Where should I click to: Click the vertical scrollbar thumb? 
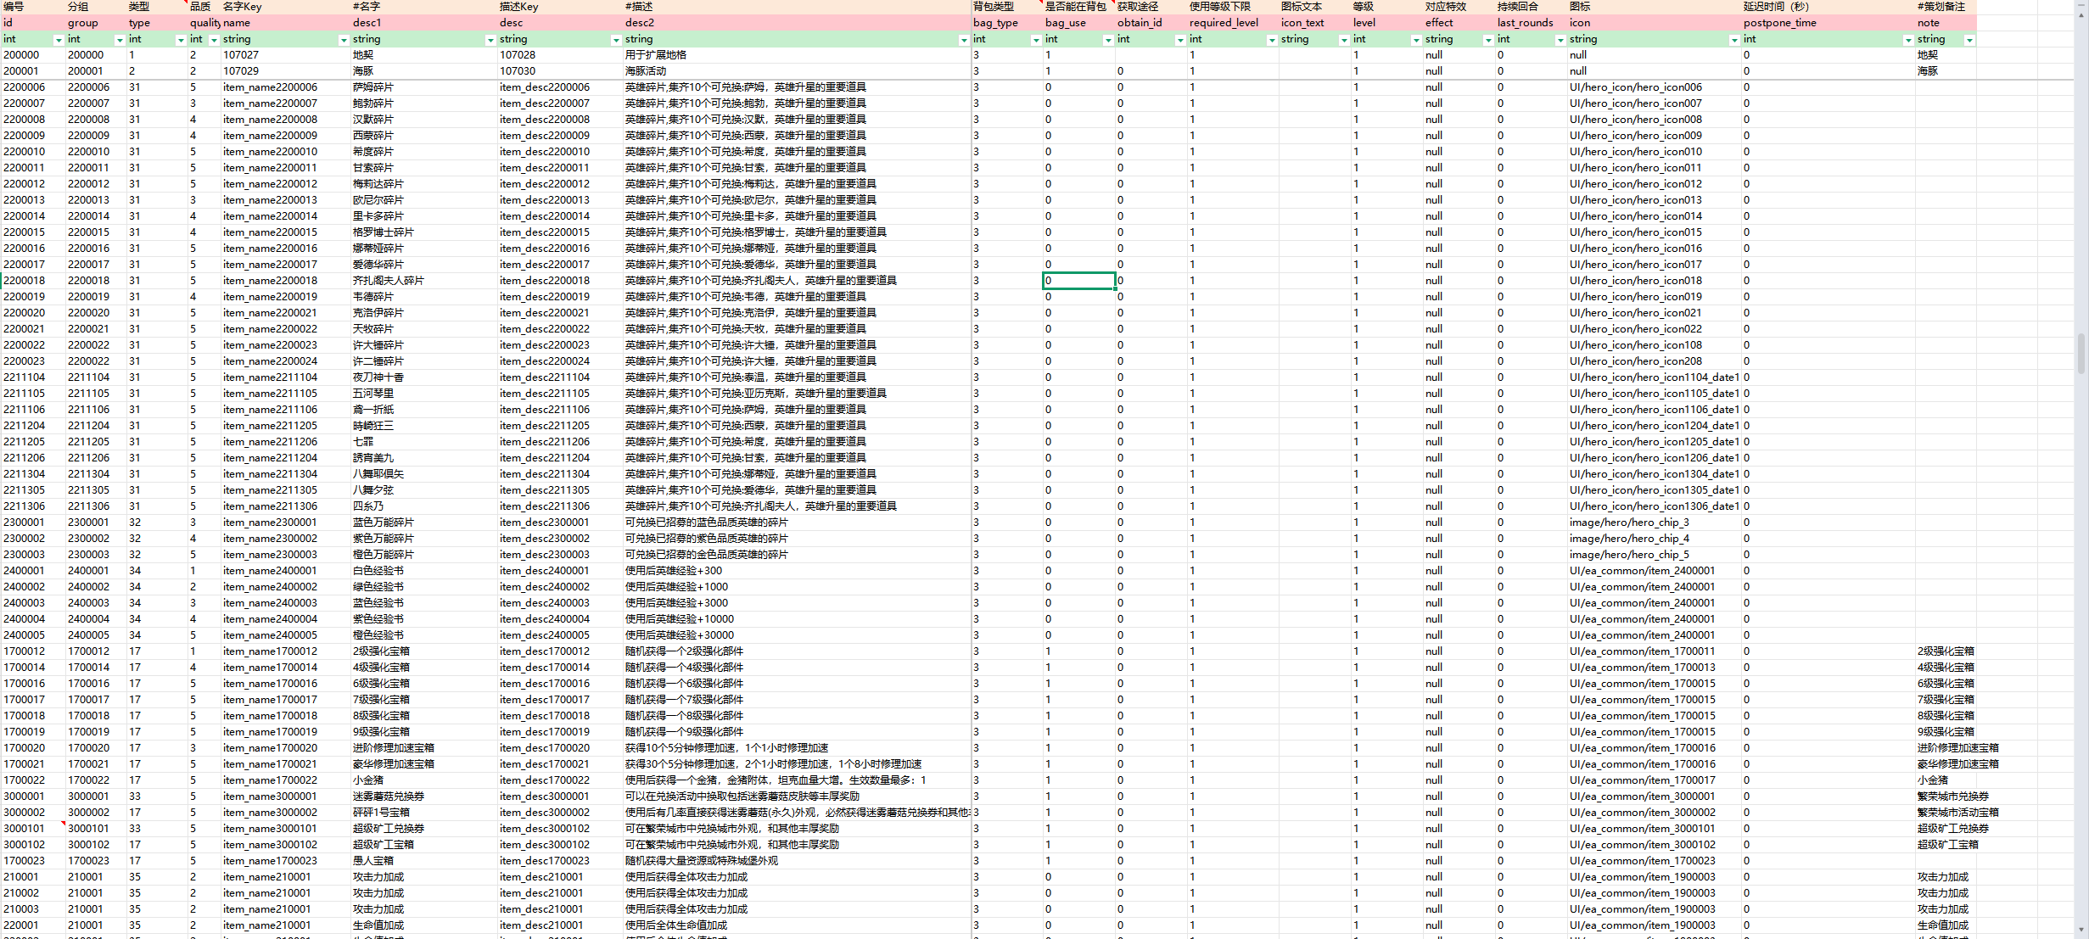[2081, 353]
